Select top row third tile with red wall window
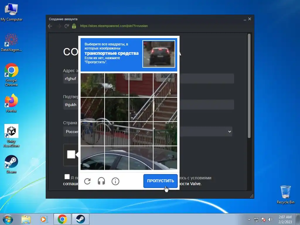 coord(141,85)
